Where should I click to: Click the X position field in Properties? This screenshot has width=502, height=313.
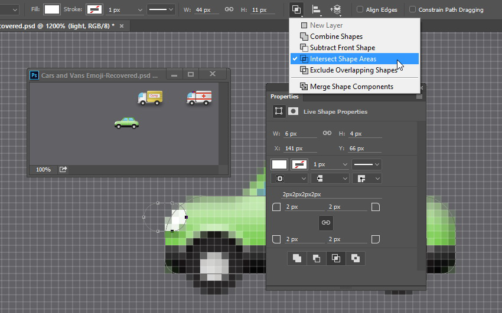coord(300,148)
